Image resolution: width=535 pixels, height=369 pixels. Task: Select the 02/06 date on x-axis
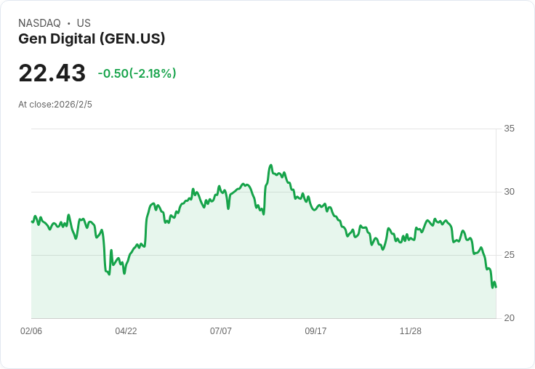pyautogui.click(x=31, y=331)
